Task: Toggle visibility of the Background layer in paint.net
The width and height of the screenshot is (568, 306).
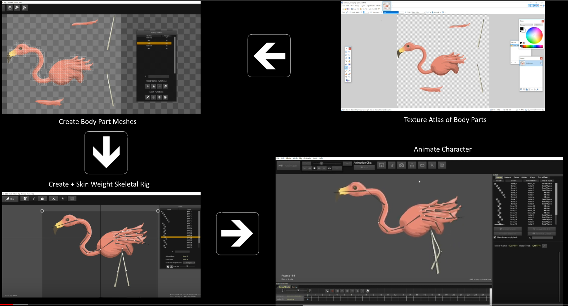Action: (541, 63)
